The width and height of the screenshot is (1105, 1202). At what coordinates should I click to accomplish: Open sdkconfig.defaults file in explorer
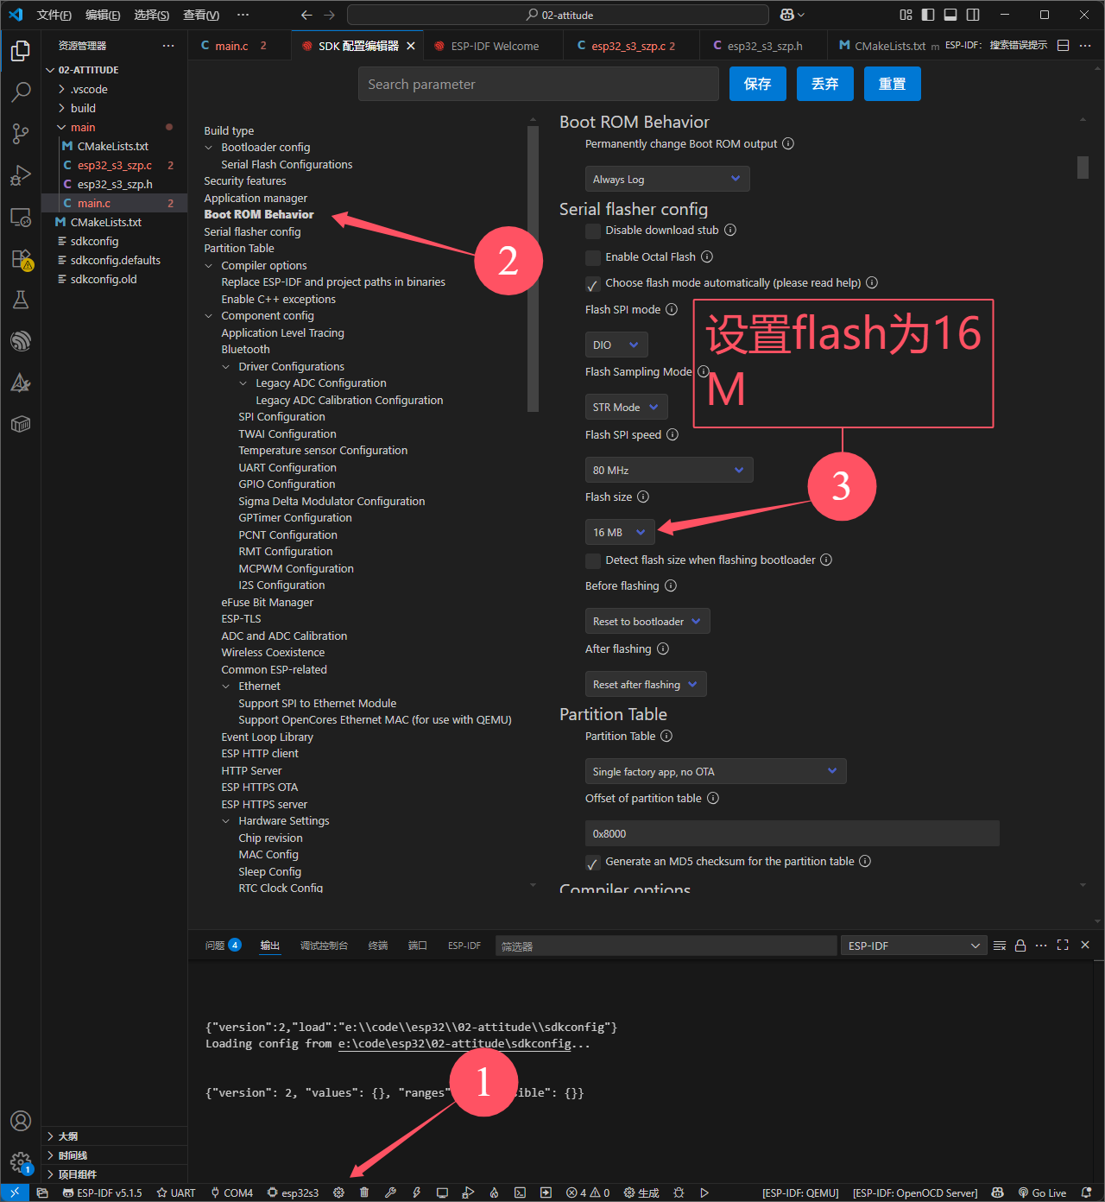114,260
